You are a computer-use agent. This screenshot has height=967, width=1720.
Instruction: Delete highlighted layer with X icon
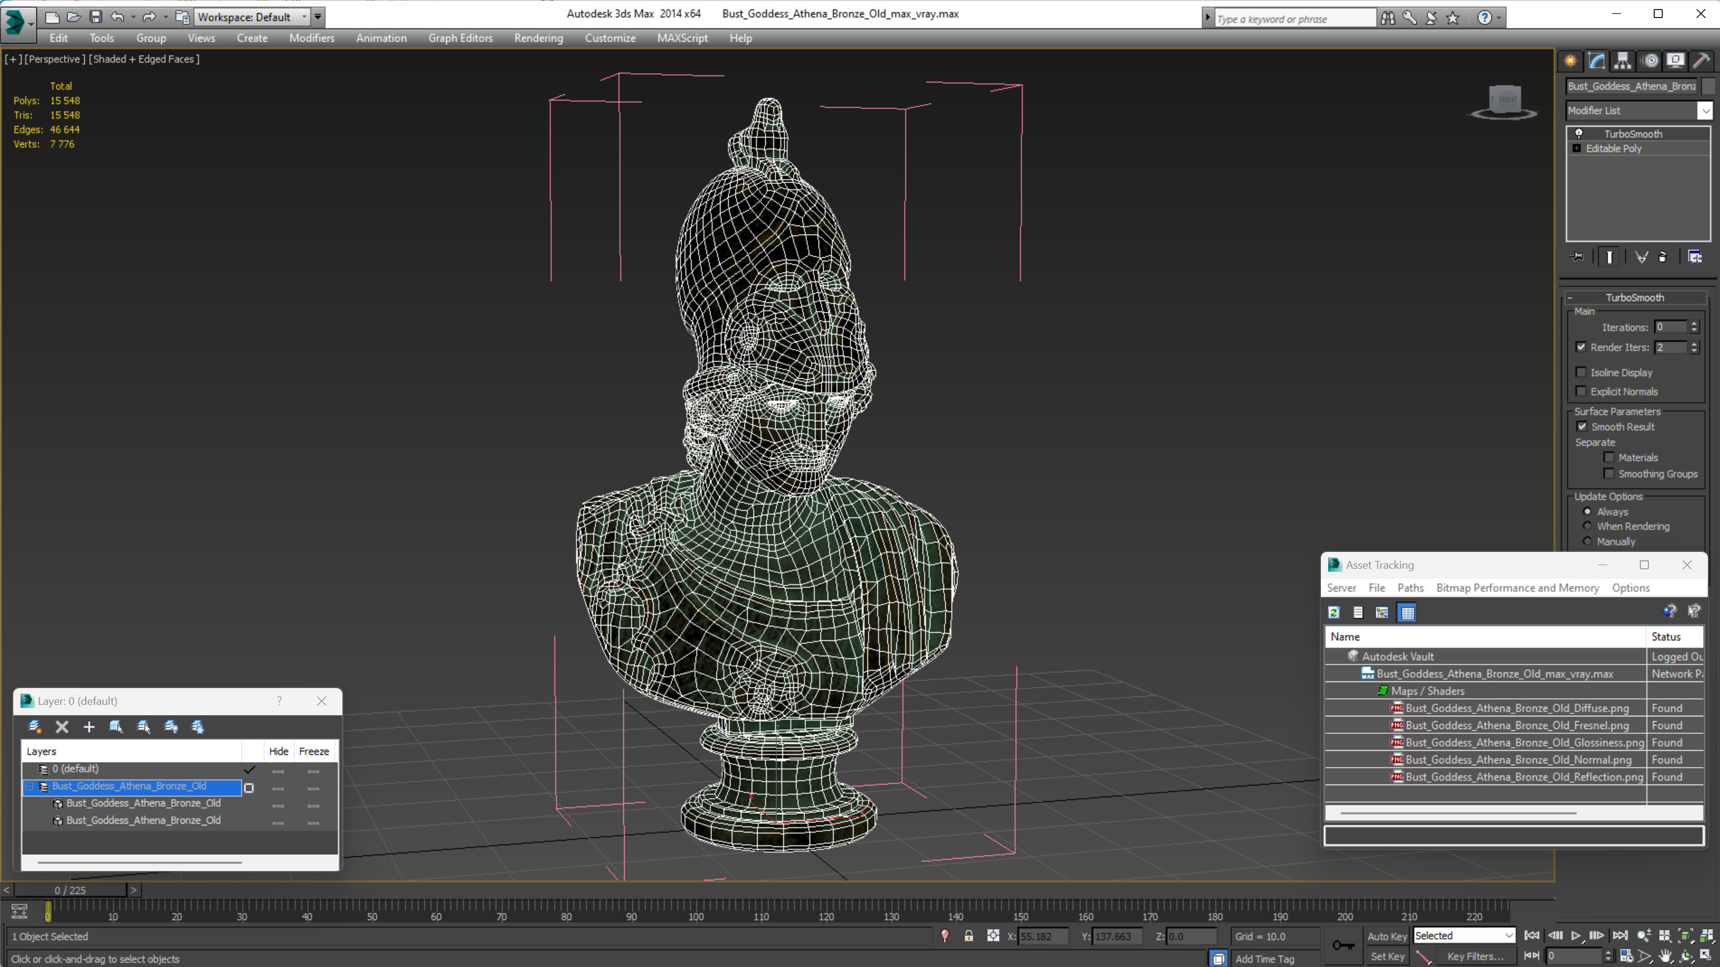click(62, 727)
